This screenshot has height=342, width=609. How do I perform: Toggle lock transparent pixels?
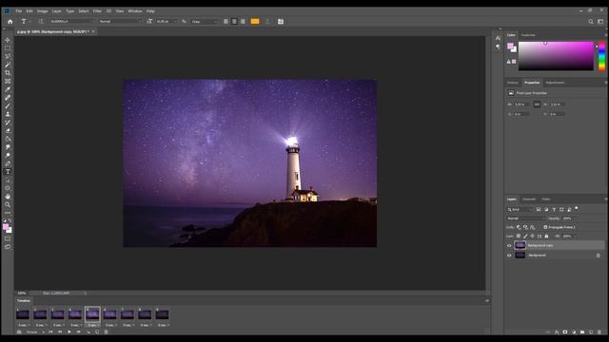pos(518,237)
